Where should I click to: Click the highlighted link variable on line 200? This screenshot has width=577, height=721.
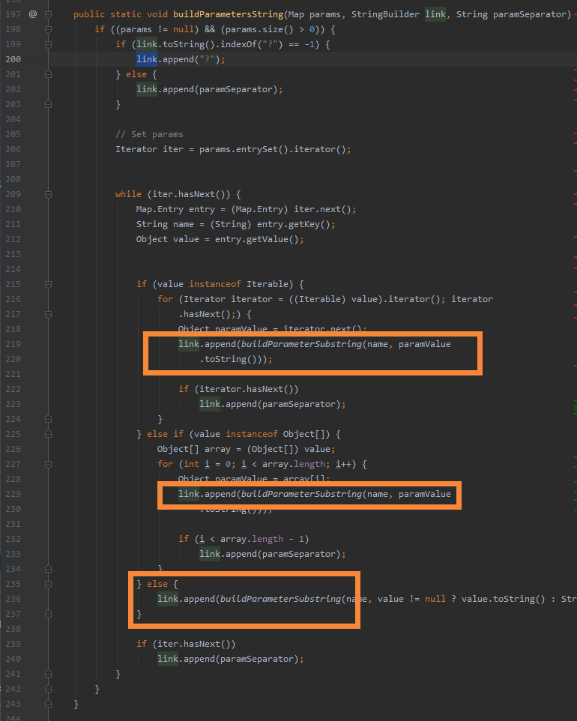tap(147, 59)
